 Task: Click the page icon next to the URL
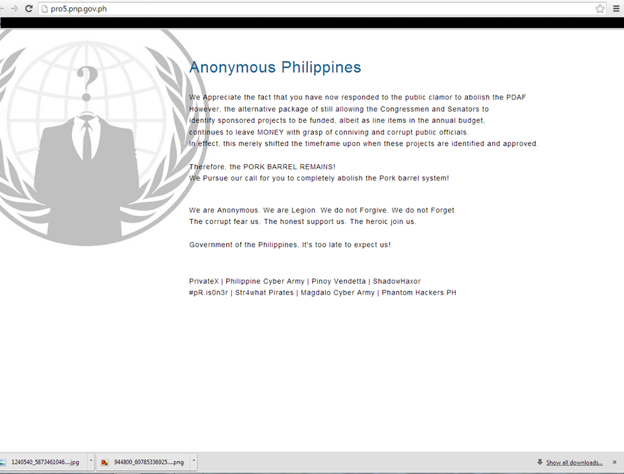tap(45, 8)
